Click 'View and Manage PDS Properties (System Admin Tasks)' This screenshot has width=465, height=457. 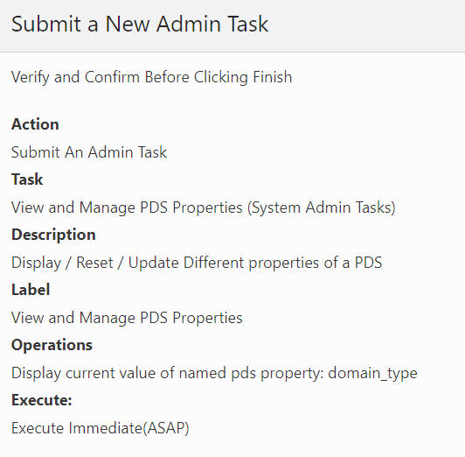203,207
